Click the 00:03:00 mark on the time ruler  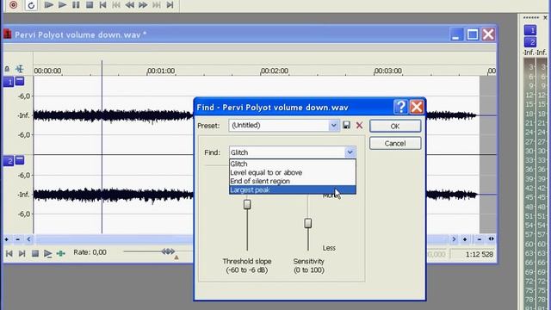[388, 71]
